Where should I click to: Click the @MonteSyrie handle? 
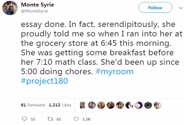pos(34,11)
